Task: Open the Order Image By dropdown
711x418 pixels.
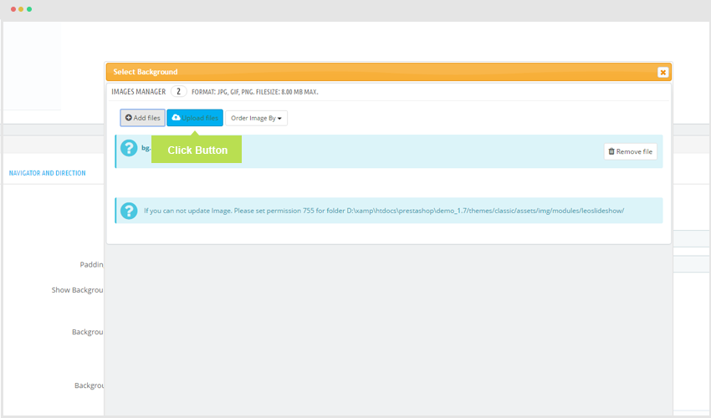Action: tap(256, 118)
